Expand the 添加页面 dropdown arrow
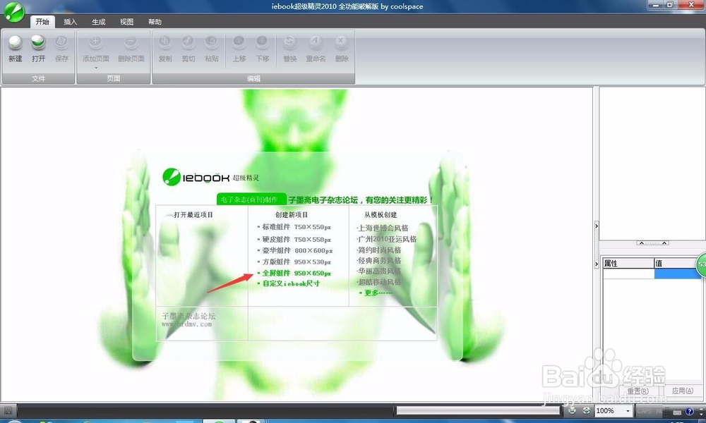Image resolution: width=706 pixels, height=423 pixels. click(95, 68)
